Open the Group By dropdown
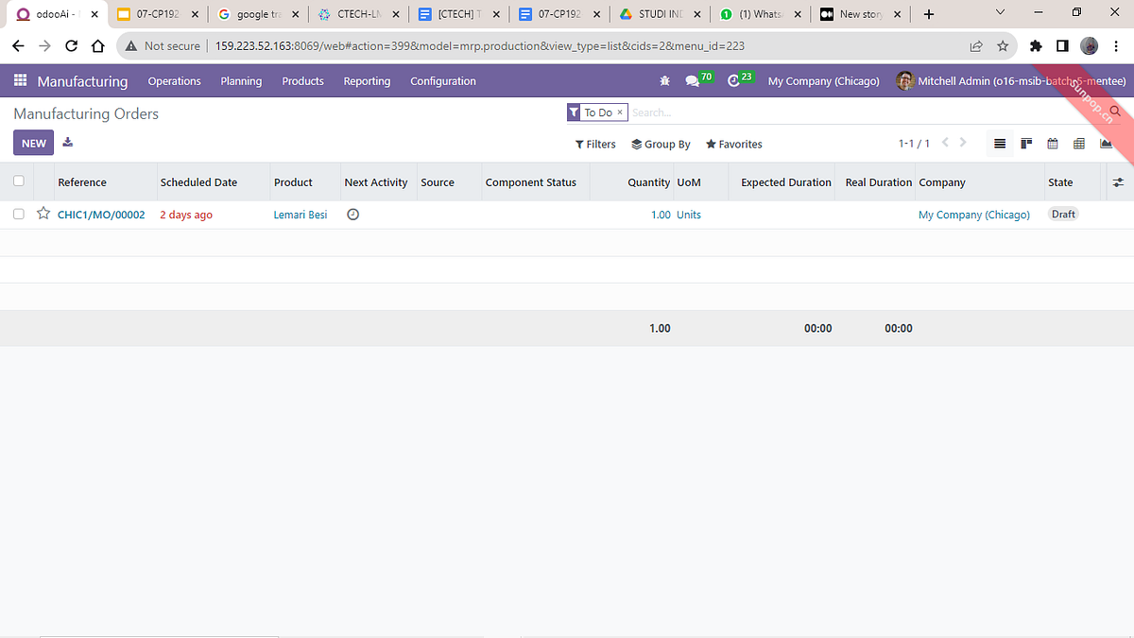Viewport: 1134px width, 638px height. [661, 145]
